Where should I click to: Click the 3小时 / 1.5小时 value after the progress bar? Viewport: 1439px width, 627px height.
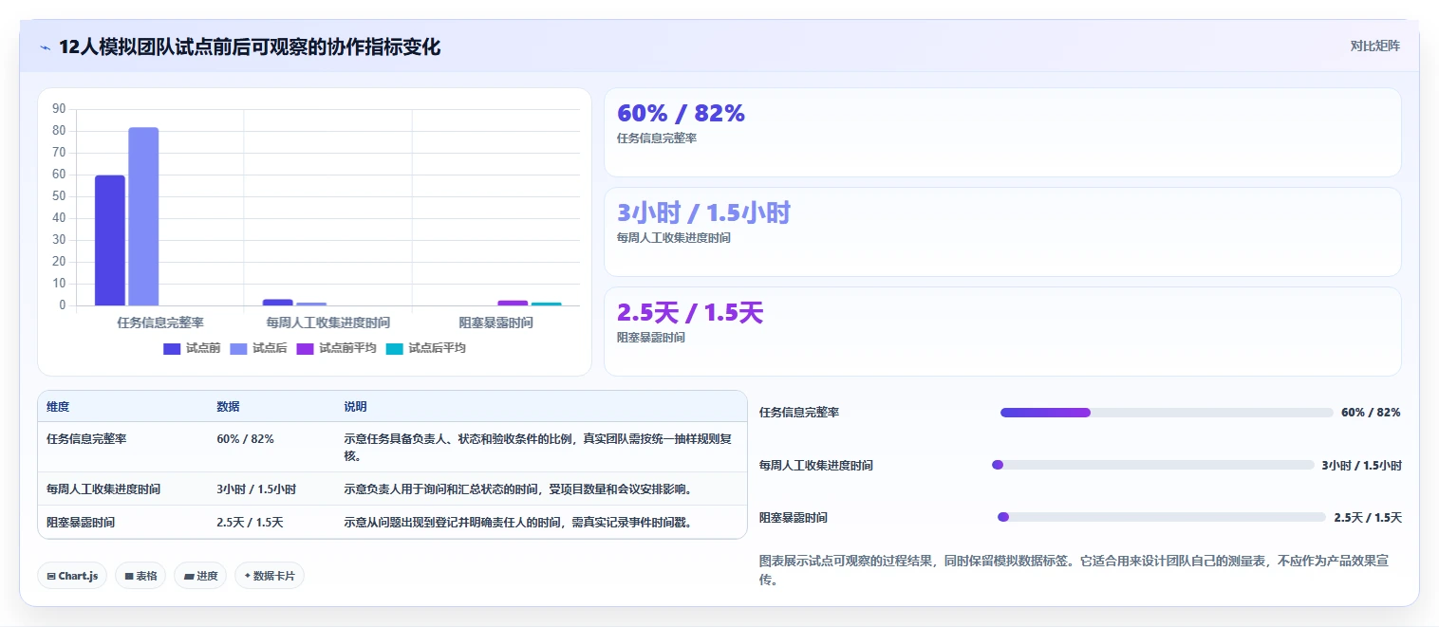tap(1361, 466)
